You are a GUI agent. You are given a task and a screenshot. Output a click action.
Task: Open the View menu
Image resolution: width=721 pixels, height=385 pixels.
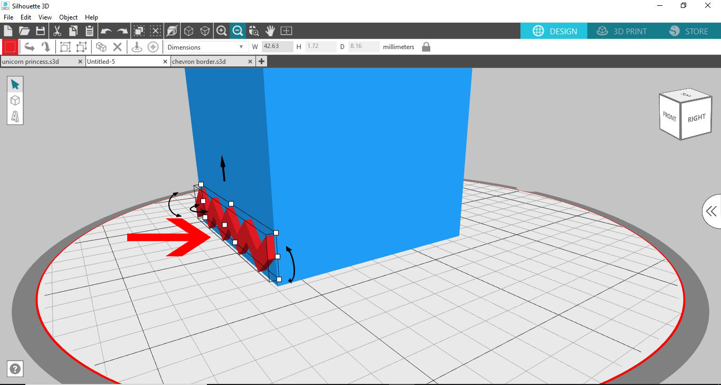(45, 17)
